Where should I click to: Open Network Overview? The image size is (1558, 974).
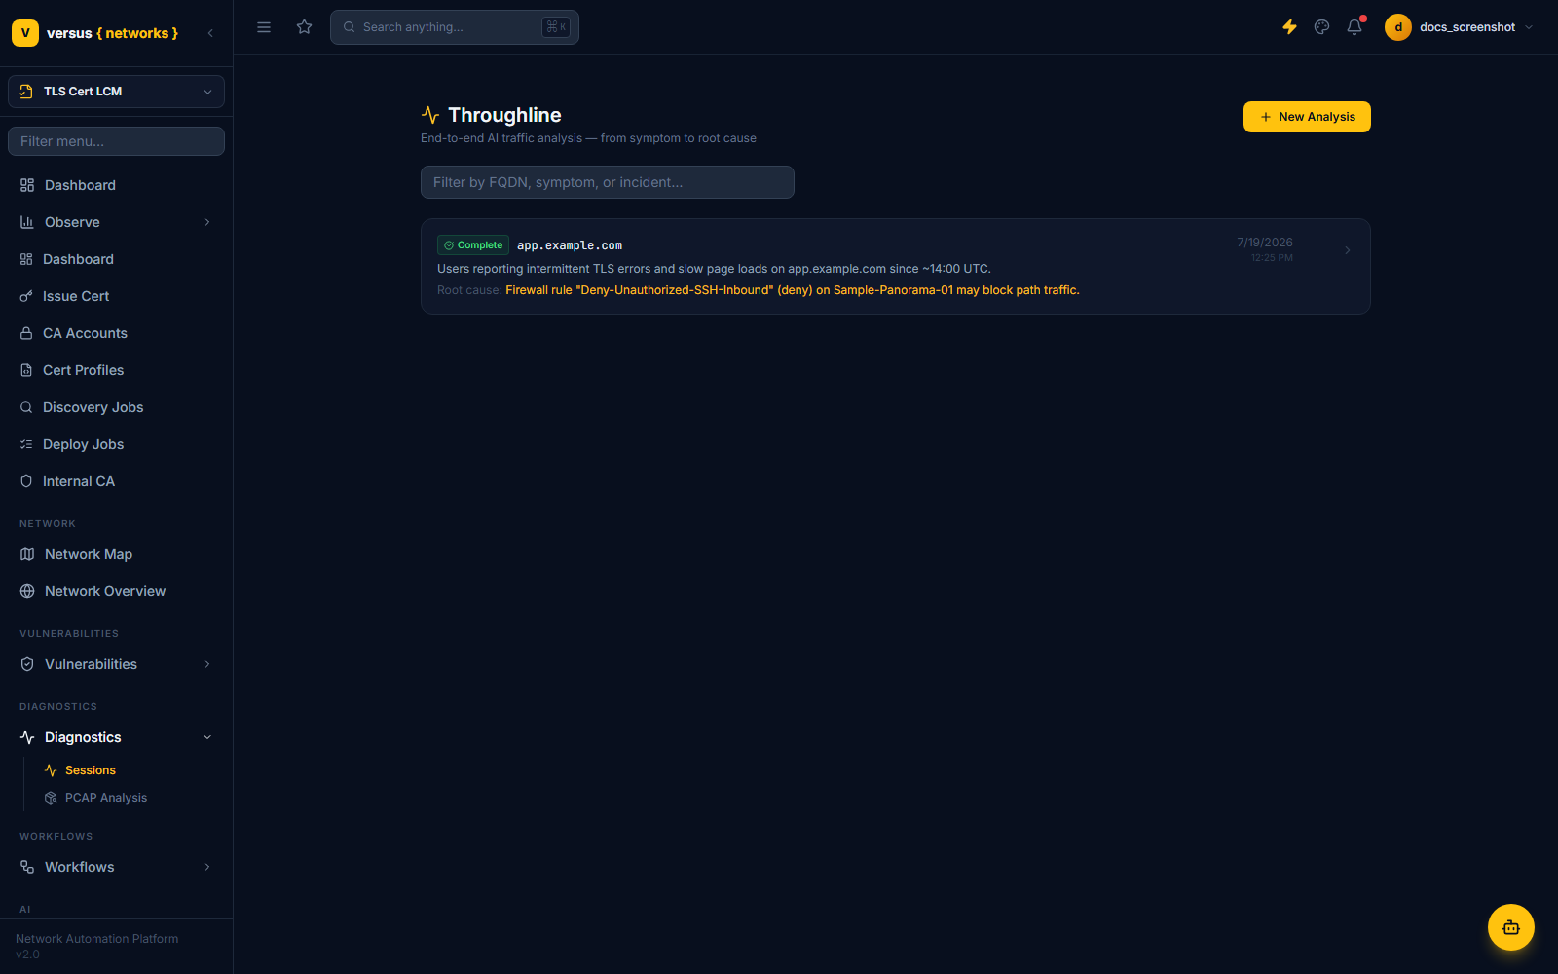click(116, 591)
